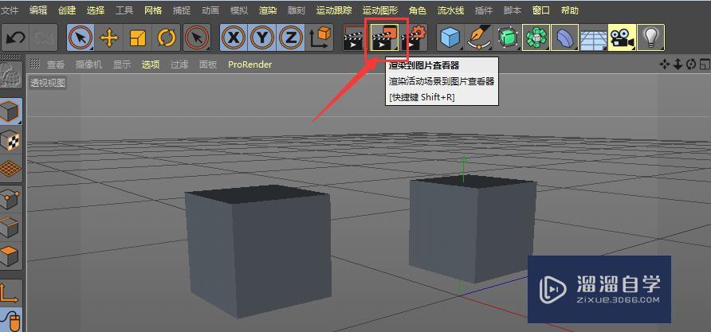Open the 角色 menu
Viewport: 711px width, 332px height.
click(x=418, y=10)
